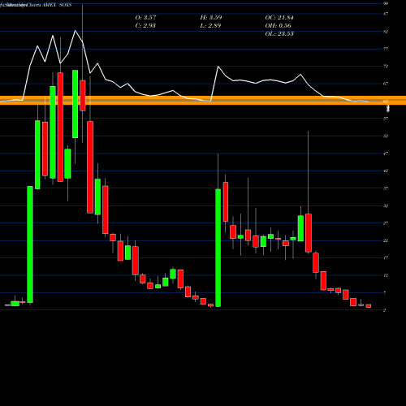Screen dimensions: 406x406
Task: Click the 62 label on the orange band
Action: click(386, 101)
